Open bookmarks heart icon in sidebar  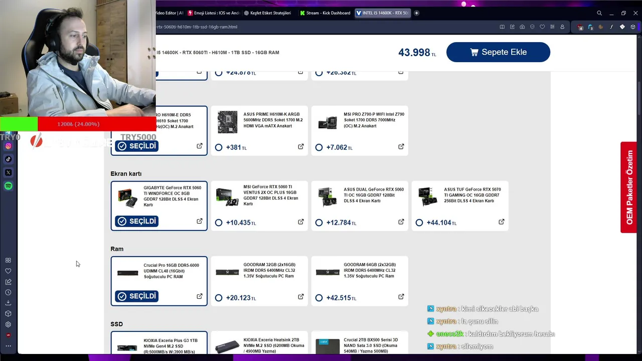[x=8, y=271]
